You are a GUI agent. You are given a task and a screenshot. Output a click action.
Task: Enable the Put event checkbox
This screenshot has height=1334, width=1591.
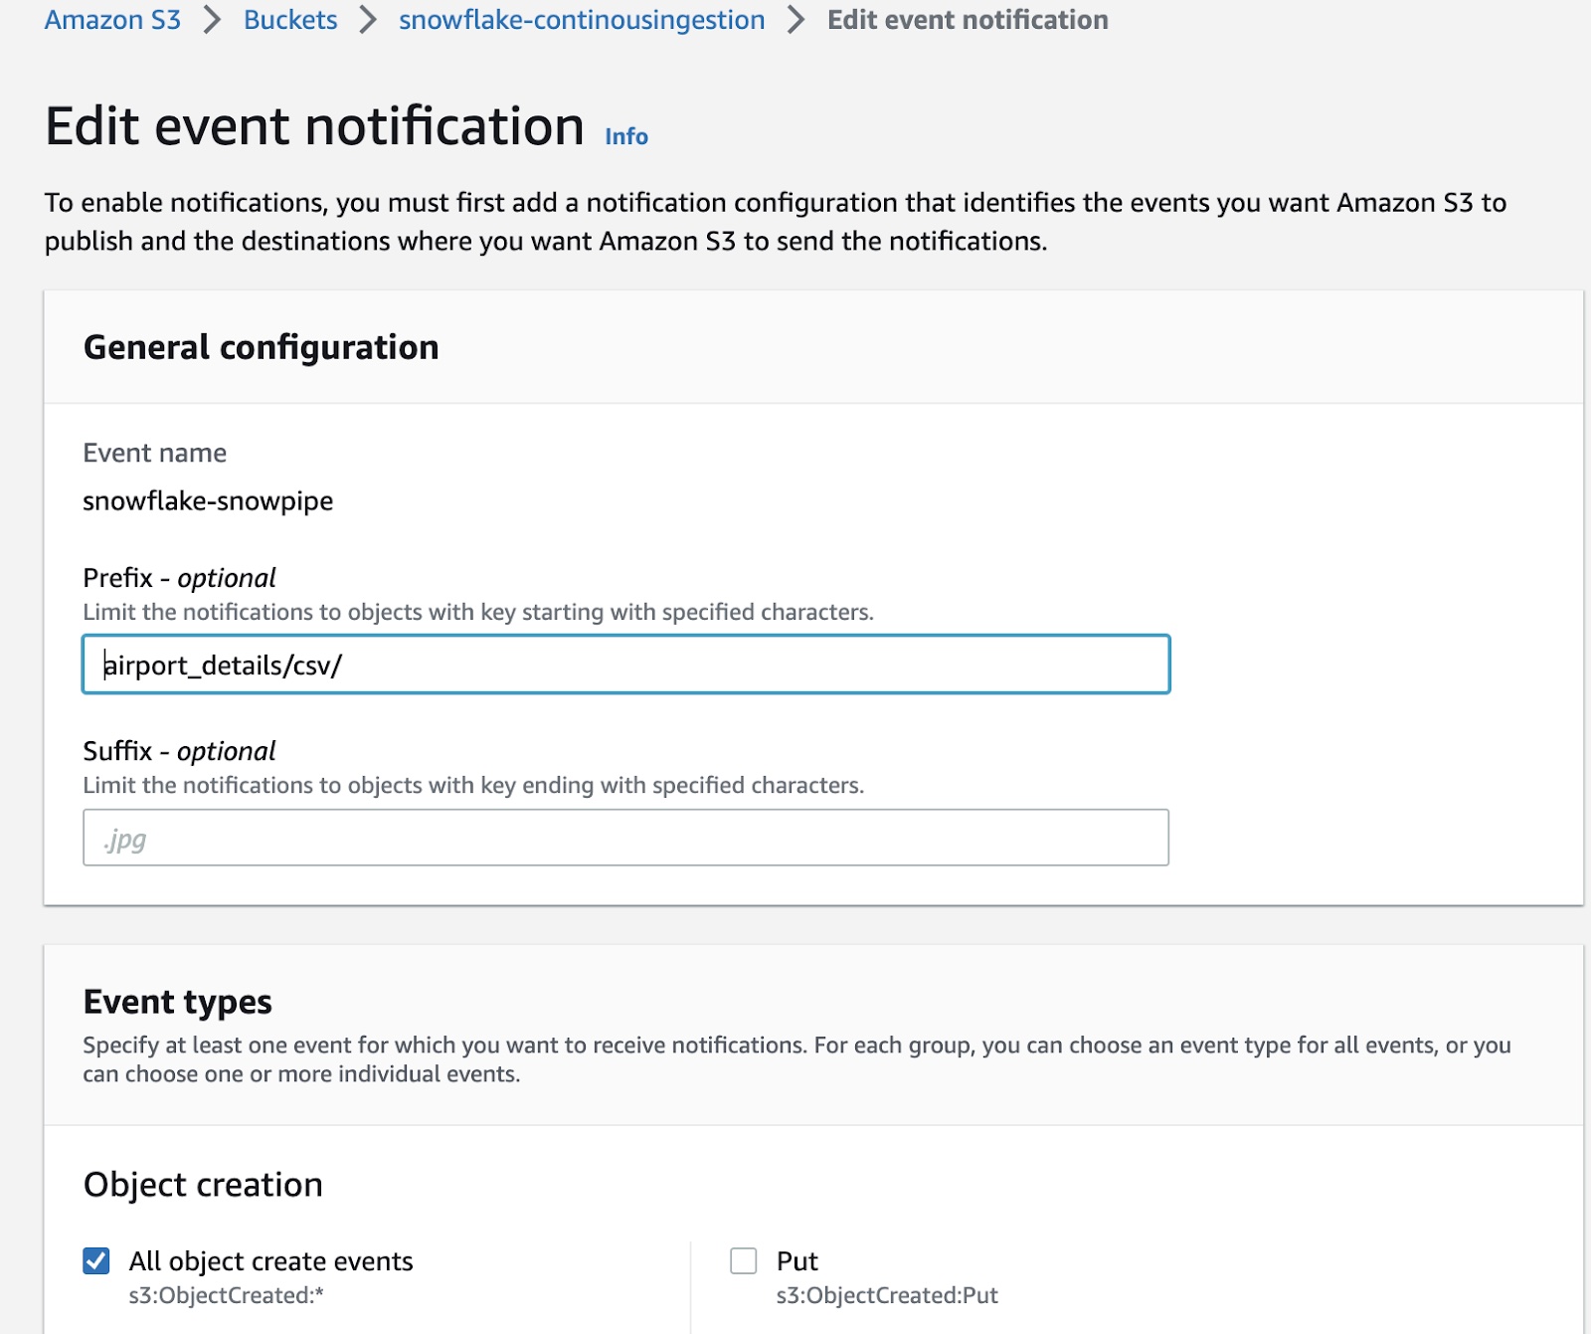(x=742, y=1258)
